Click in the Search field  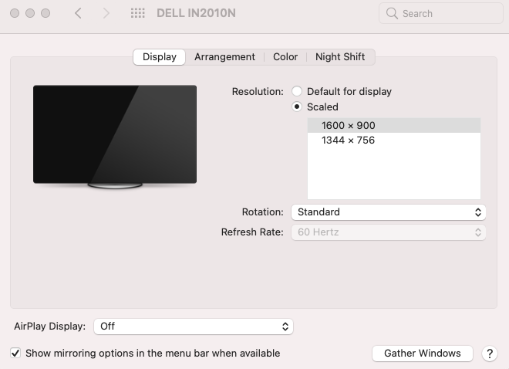point(441,13)
